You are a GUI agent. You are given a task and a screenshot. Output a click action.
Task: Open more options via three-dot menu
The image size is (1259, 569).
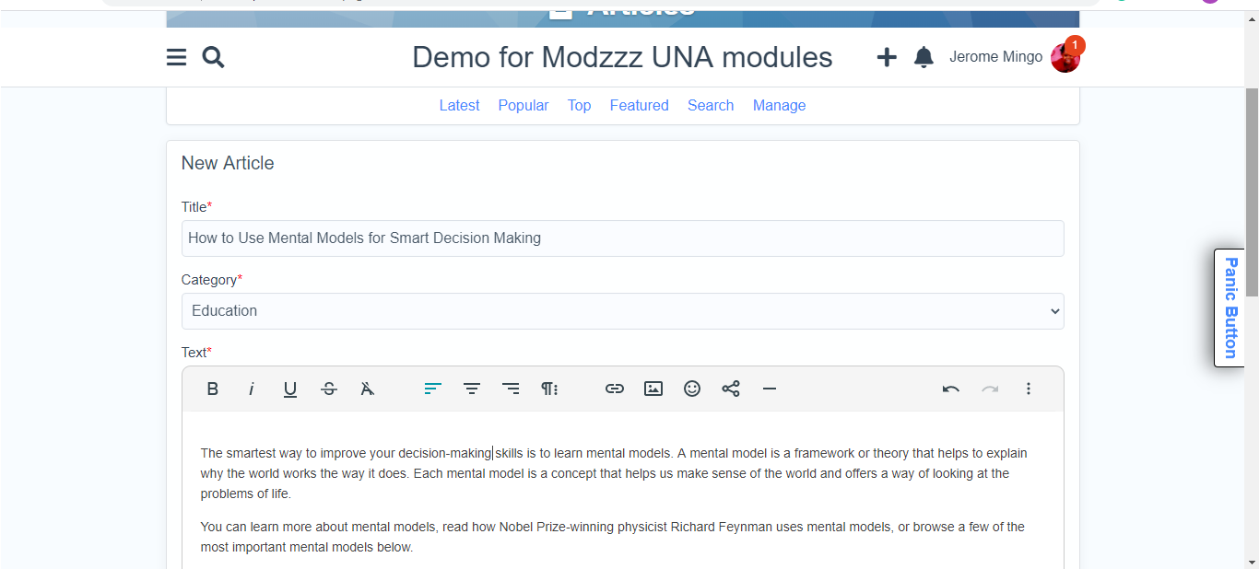tap(1029, 389)
